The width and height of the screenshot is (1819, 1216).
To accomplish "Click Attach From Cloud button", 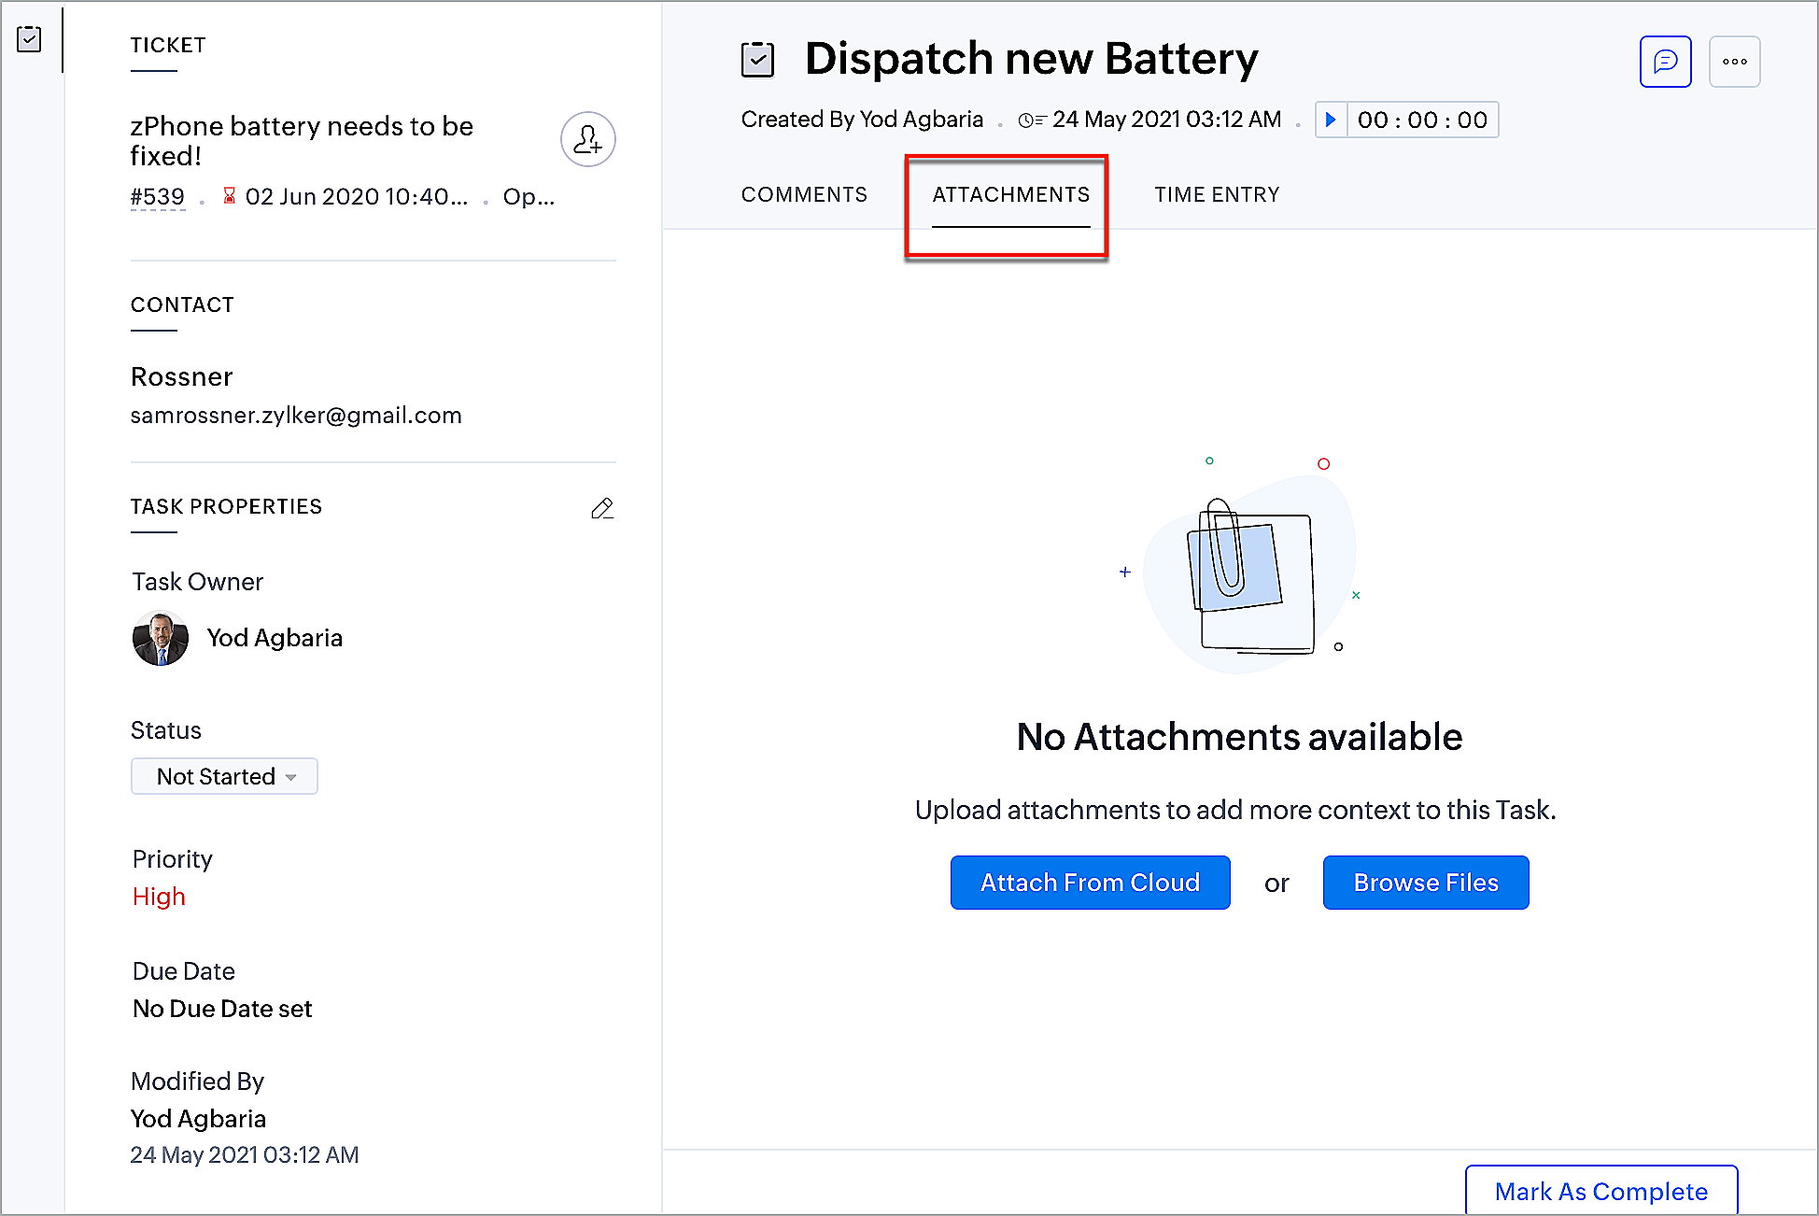I will coord(1090,883).
